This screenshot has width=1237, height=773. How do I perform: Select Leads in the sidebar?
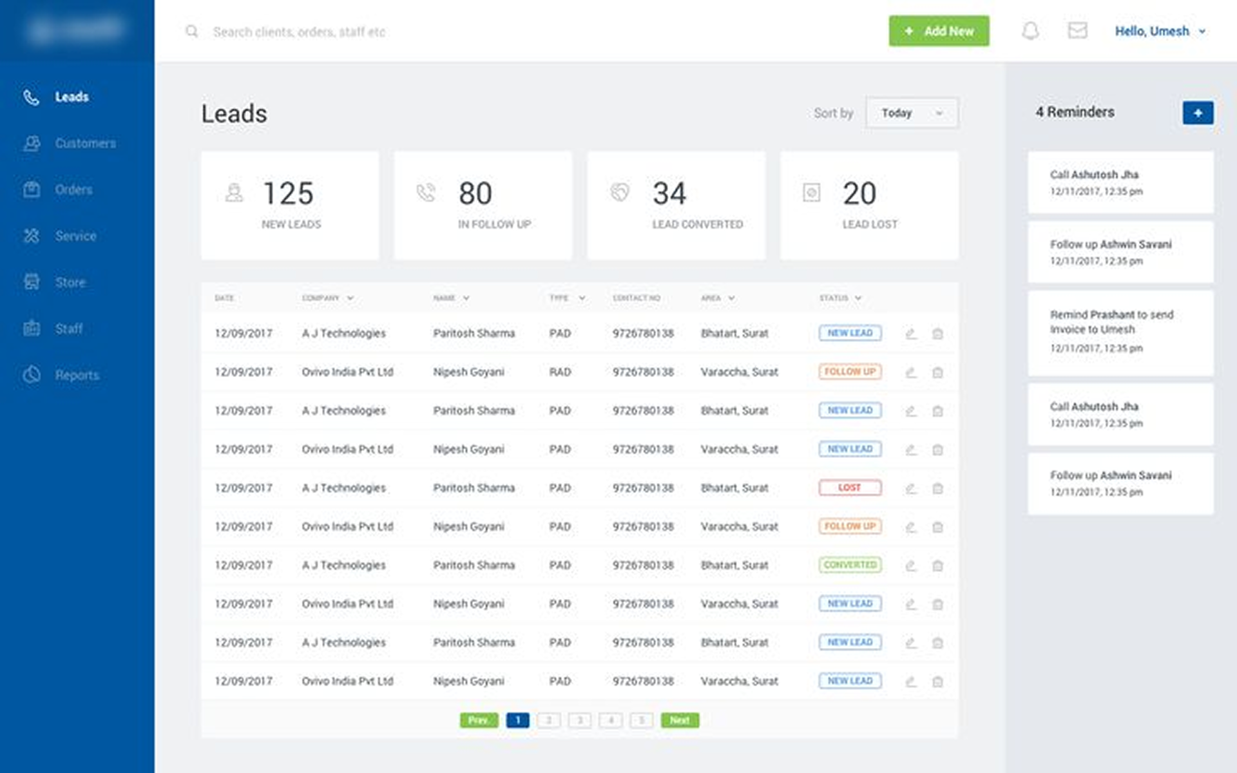(72, 97)
